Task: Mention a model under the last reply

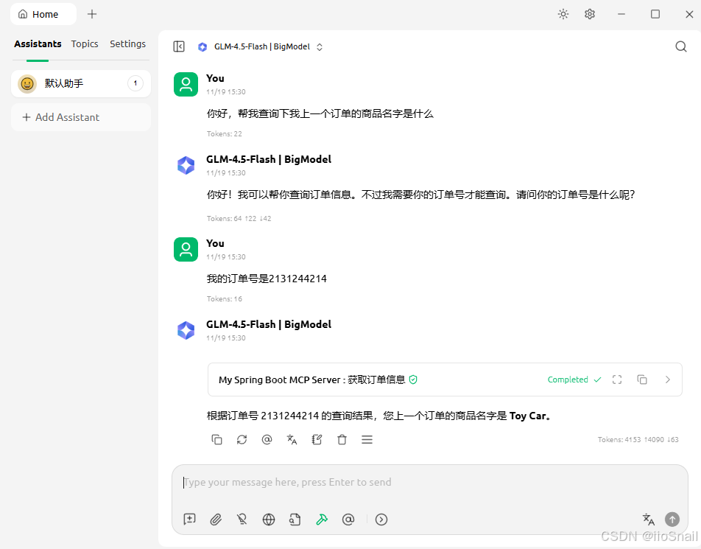Action: pyautogui.click(x=267, y=440)
